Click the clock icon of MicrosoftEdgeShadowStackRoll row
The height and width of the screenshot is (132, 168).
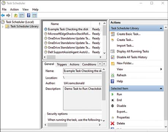(46, 34)
